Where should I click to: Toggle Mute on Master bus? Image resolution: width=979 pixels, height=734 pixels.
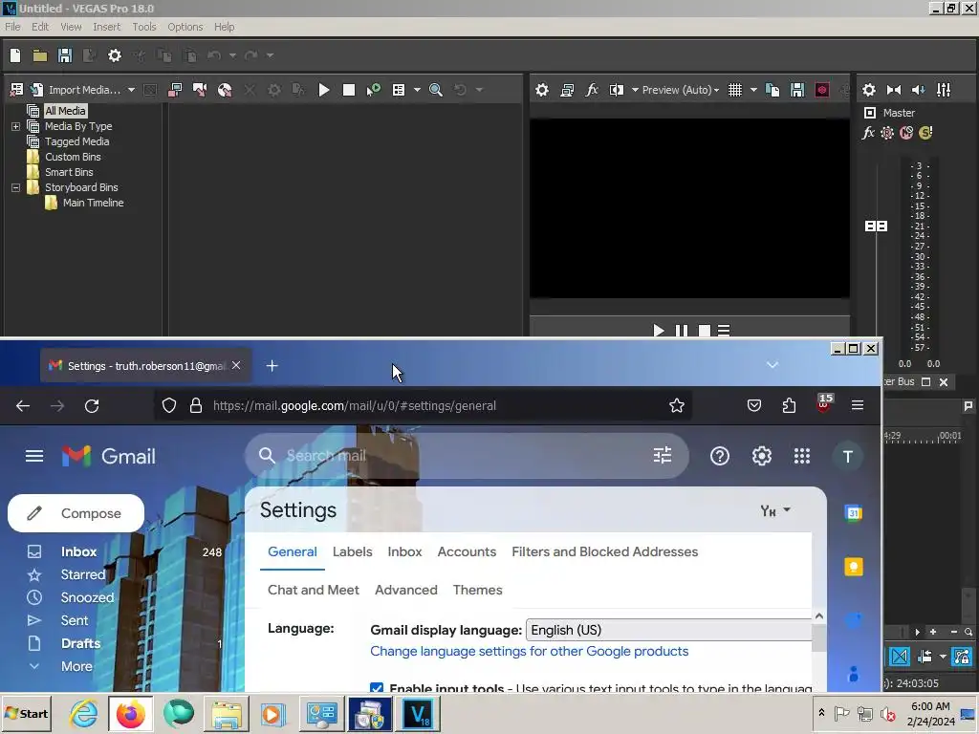coord(906,133)
